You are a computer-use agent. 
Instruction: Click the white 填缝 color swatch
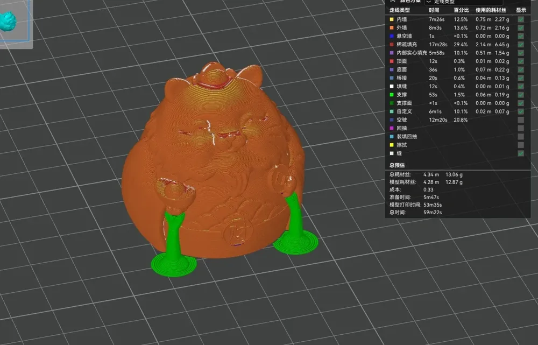coord(392,86)
